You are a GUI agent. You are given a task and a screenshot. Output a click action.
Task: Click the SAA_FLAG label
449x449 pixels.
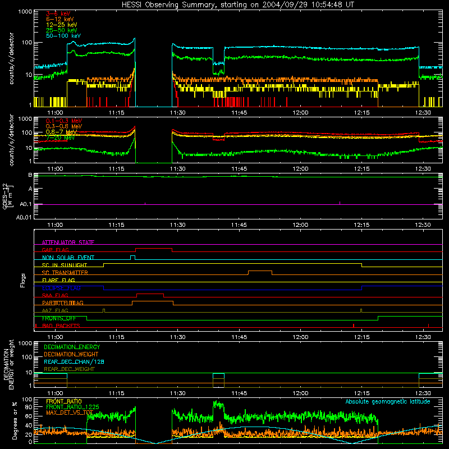[55, 295]
